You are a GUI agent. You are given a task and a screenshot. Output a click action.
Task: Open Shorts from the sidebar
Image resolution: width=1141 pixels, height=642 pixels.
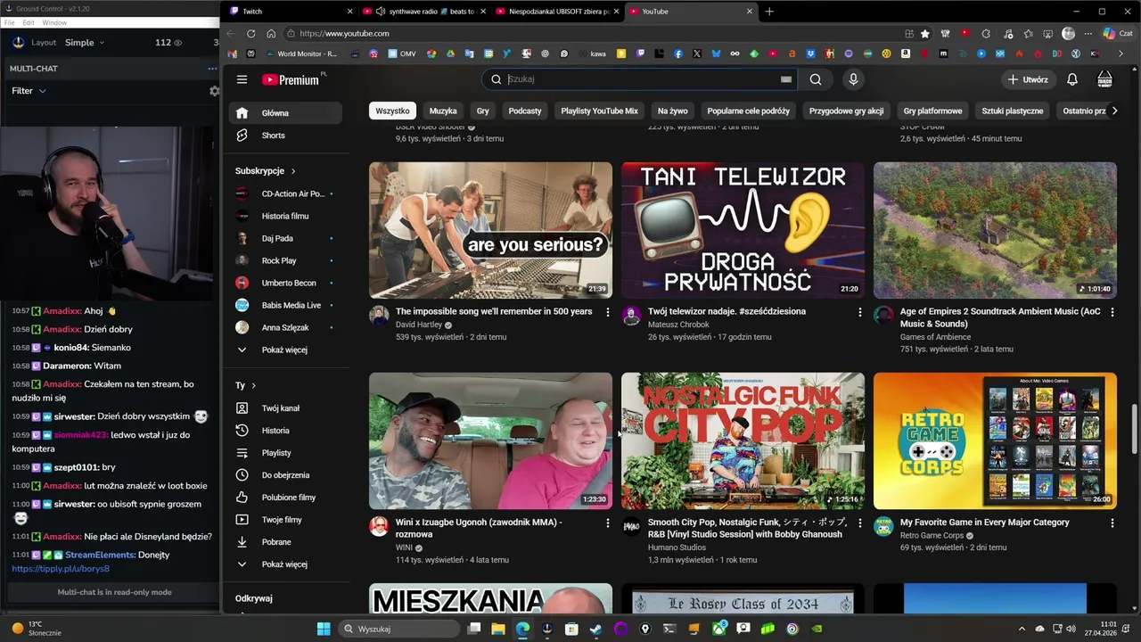tap(283, 136)
